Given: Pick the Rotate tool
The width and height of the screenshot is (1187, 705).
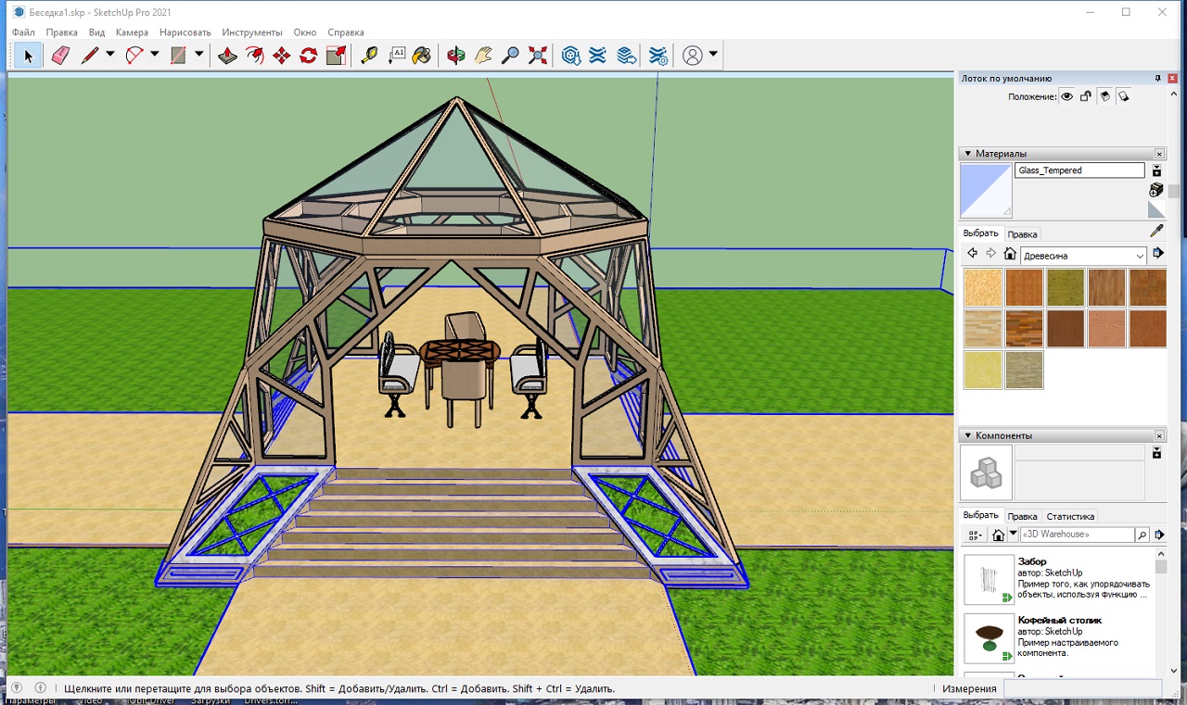Looking at the screenshot, I should (309, 56).
